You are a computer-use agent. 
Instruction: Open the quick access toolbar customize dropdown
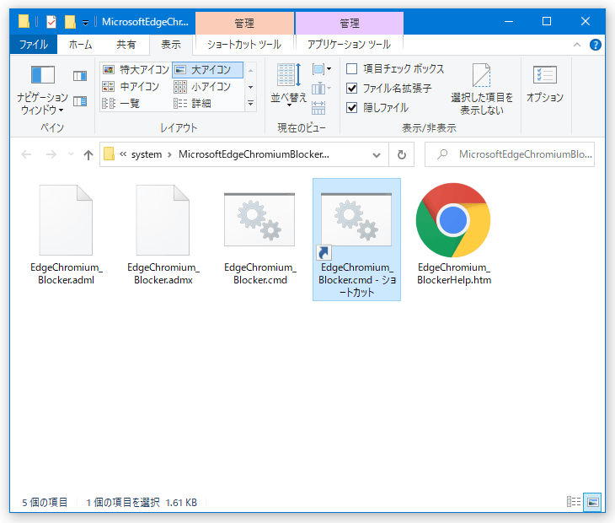[85, 23]
